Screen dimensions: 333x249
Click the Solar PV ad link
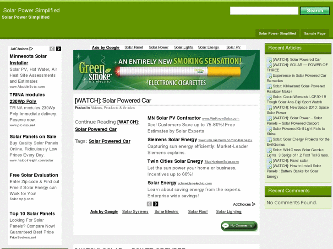click(x=234, y=47)
